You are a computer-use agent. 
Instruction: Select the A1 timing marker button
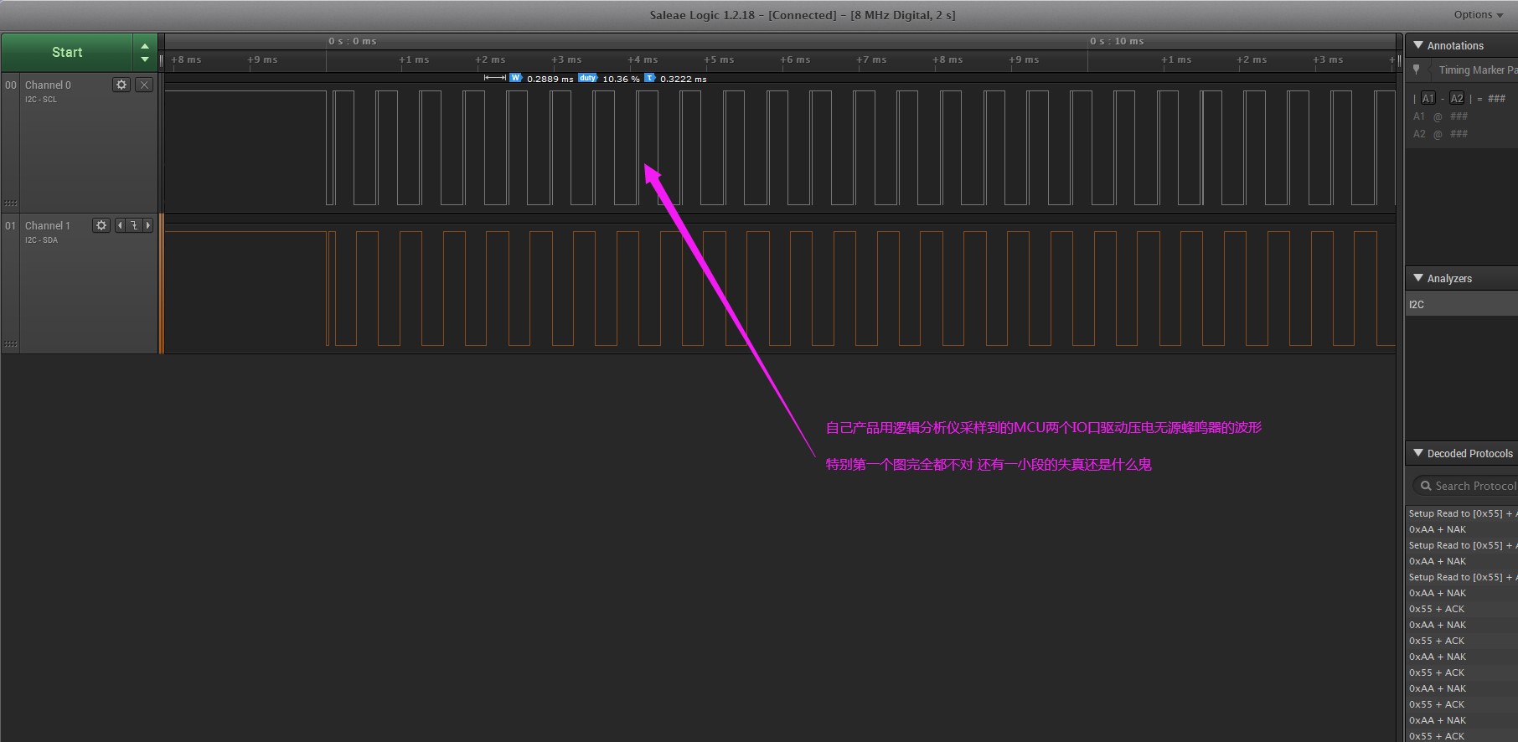click(x=1428, y=99)
